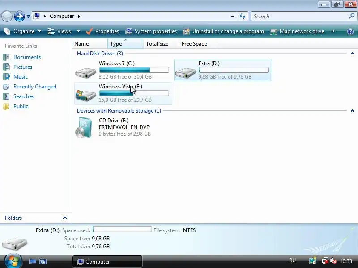
Task: Click the details pane Space used bar
Action: click(x=122, y=229)
